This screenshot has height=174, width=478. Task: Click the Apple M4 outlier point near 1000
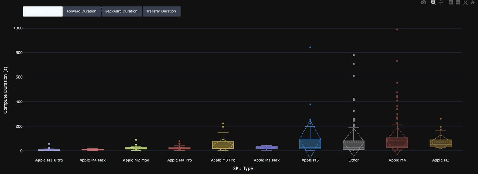[397, 29]
